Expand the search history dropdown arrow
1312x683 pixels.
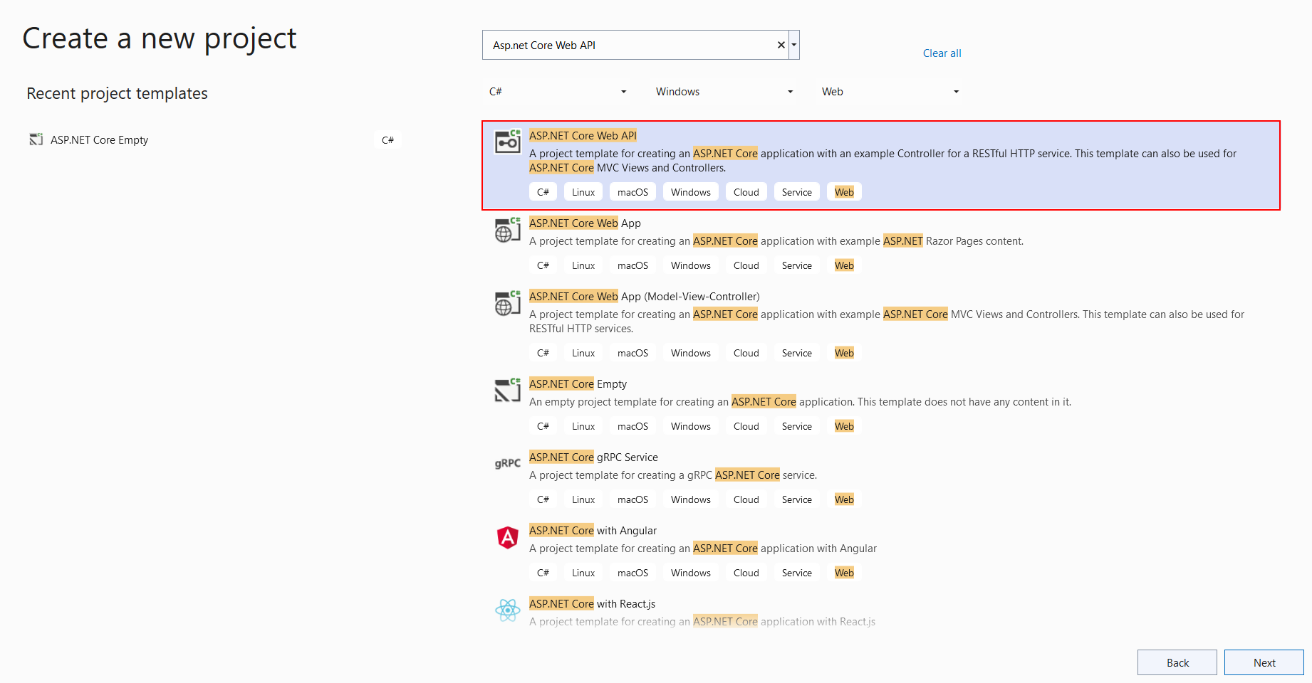click(x=794, y=45)
